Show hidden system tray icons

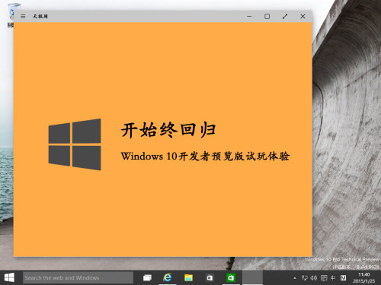click(x=295, y=278)
